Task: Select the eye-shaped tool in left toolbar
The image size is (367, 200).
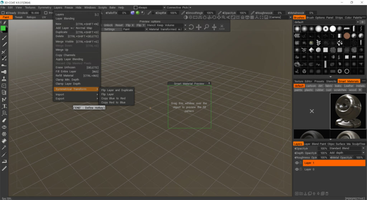Action: pyautogui.click(x=4, y=127)
